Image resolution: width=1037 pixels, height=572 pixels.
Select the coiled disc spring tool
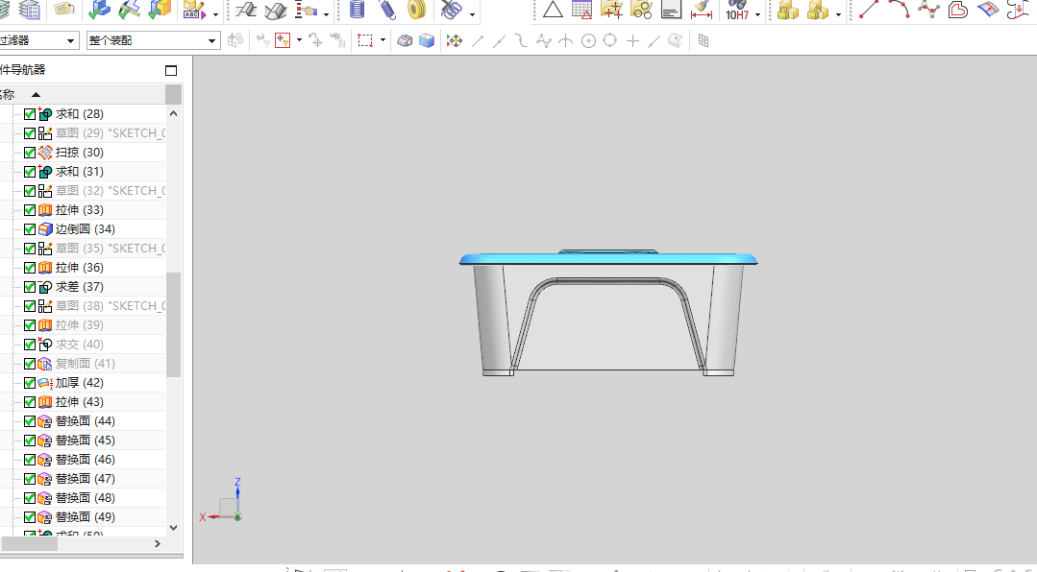pyautogui.click(x=417, y=10)
